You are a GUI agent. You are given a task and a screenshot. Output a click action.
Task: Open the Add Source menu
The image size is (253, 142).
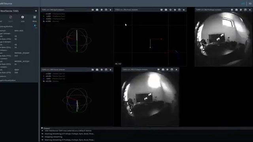click(6, 4)
